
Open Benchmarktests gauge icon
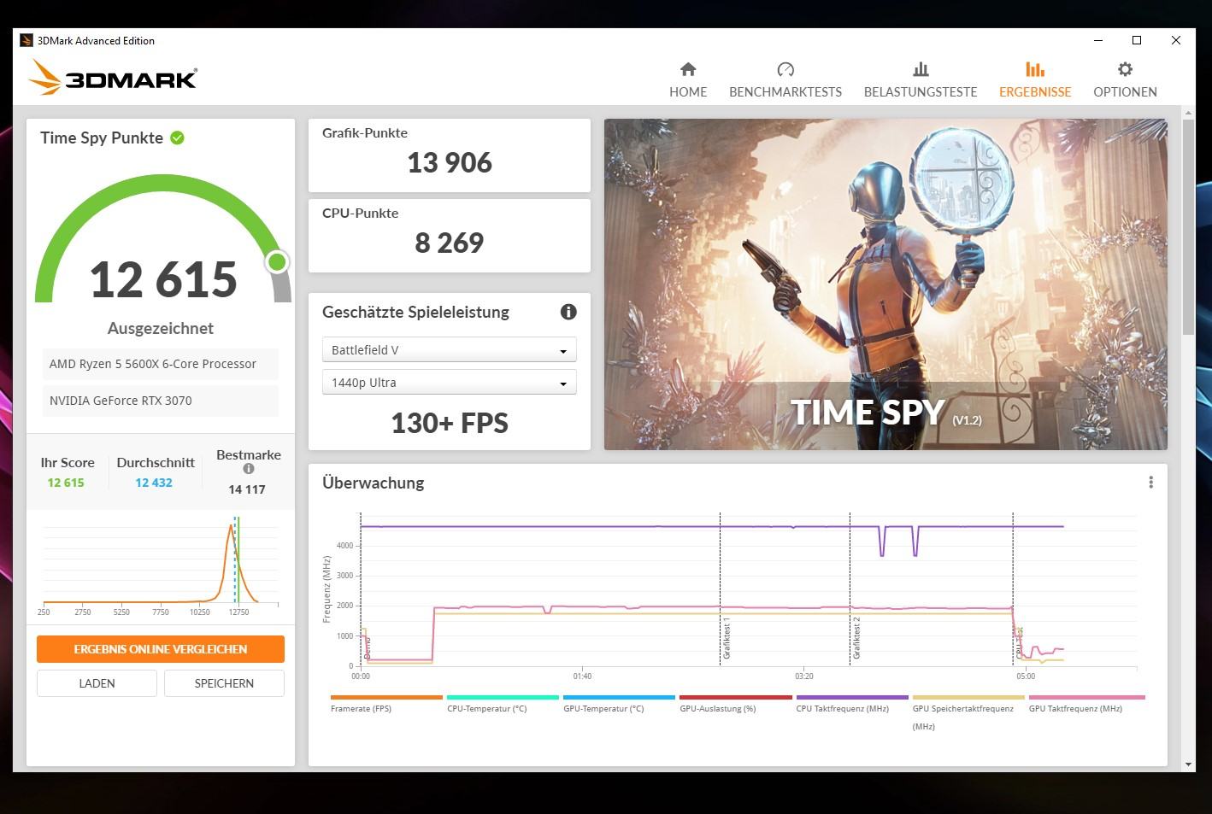785,69
